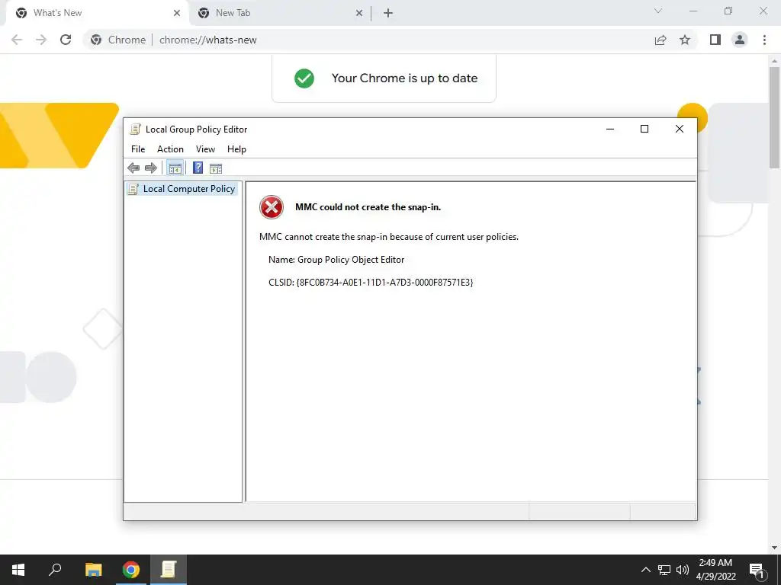781x585 pixels.
Task: Minimize the Local Group Policy Editor window
Action: point(610,129)
